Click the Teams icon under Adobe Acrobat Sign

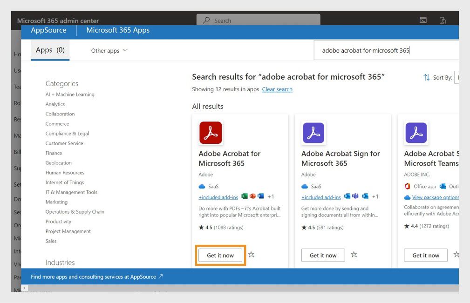click(x=355, y=196)
